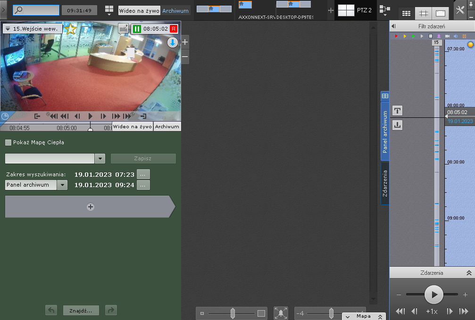Open the vertical Zdarzenia side tab

385,183
